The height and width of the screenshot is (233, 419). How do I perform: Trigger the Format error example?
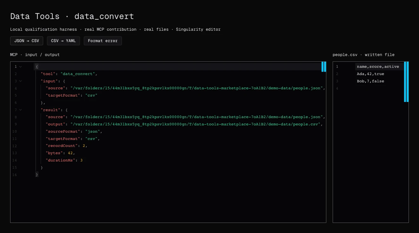click(103, 41)
